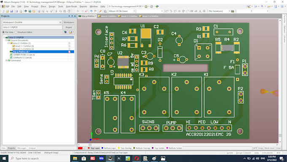The width and height of the screenshot is (287, 162).
Task: Click the Place String 'A' icon
Action: point(200,11)
